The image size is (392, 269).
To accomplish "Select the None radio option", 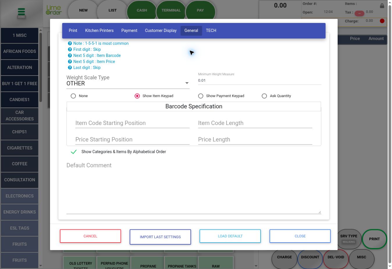I will [73, 96].
